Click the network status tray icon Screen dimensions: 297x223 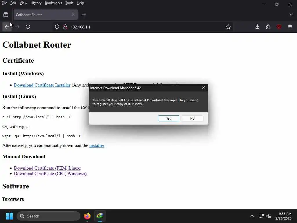click(x=261, y=216)
